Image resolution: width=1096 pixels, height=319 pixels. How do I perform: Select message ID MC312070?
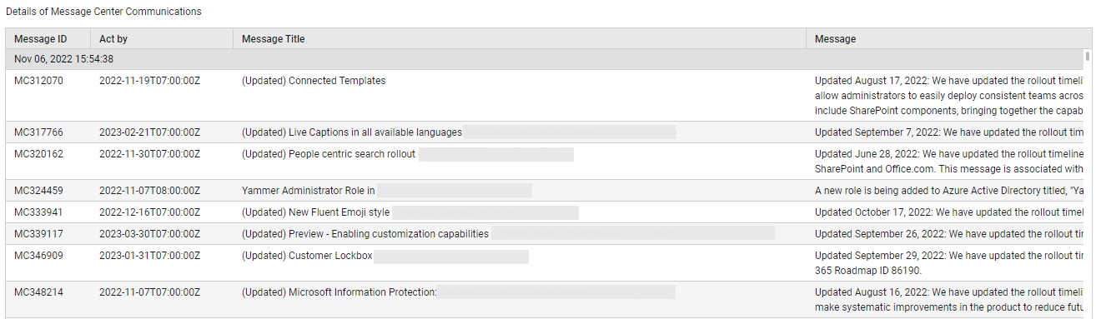tap(38, 81)
